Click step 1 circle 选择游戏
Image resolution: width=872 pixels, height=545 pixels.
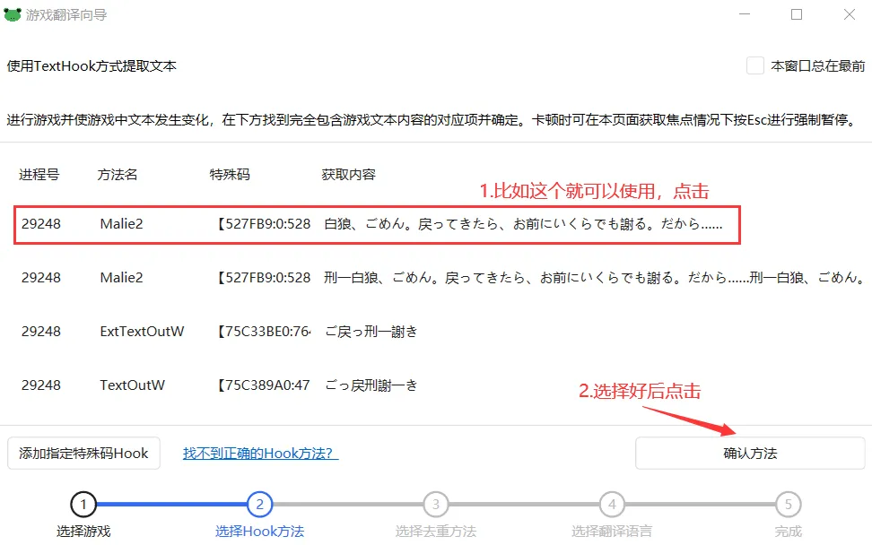coord(83,505)
